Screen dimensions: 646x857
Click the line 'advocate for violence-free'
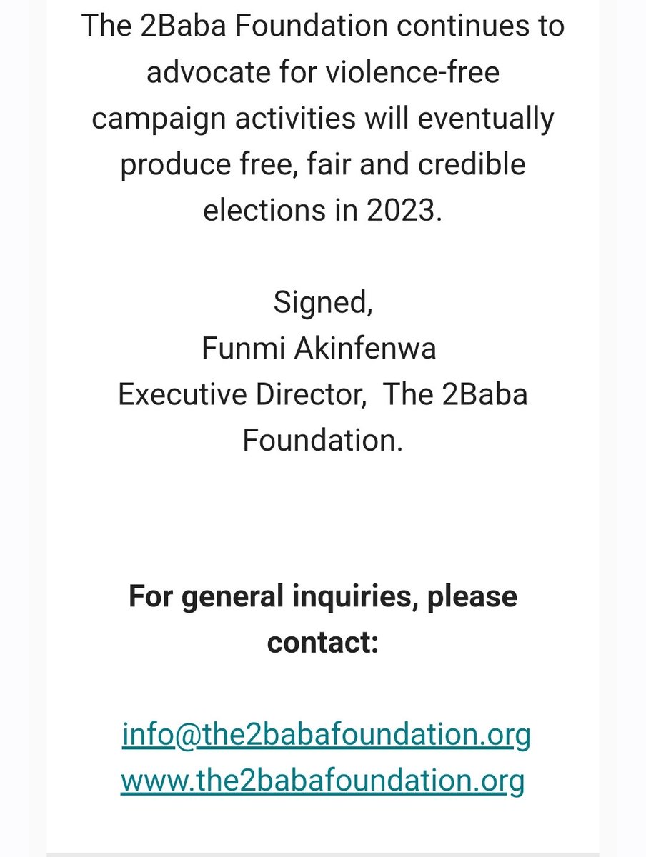pyautogui.click(x=323, y=74)
